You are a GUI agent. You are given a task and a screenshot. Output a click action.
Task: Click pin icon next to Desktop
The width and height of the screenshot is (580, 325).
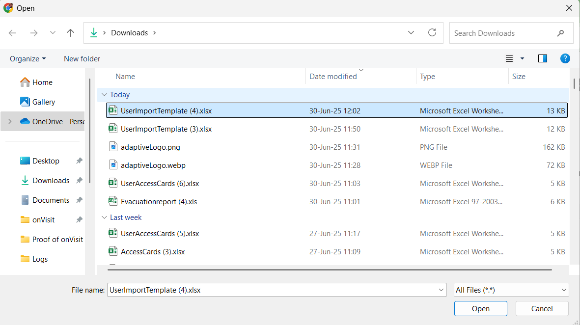click(79, 161)
